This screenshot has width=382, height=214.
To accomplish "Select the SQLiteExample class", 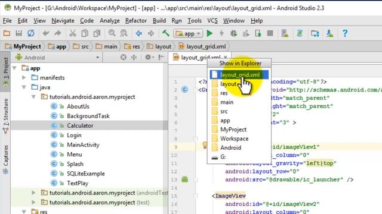I will (x=86, y=174).
